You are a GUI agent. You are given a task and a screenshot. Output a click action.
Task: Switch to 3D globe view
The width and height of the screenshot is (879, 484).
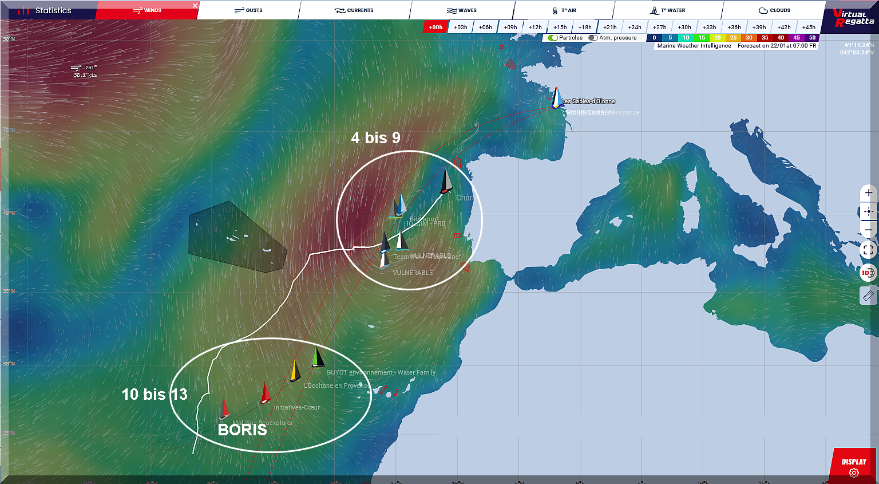tap(868, 273)
